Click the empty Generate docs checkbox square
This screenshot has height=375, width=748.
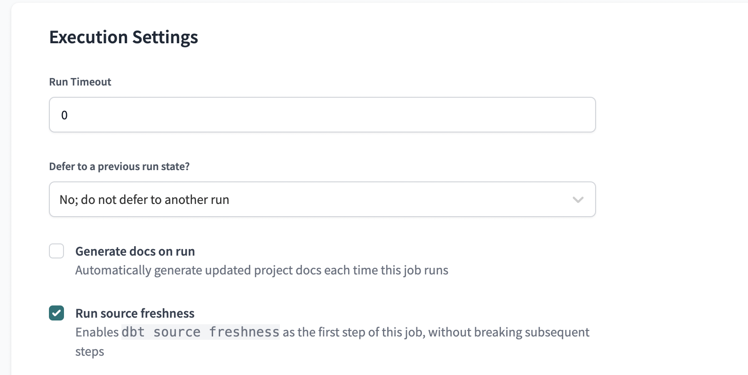pyautogui.click(x=56, y=251)
